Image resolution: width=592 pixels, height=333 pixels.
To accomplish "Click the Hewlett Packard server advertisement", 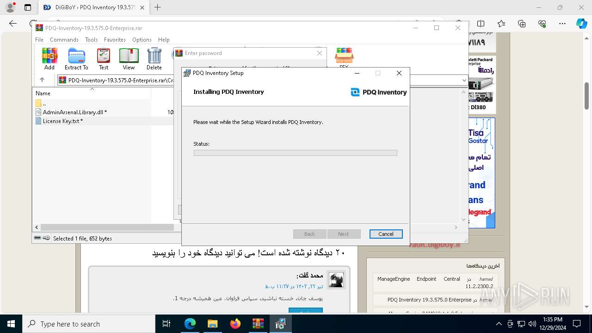I will click(x=481, y=85).
